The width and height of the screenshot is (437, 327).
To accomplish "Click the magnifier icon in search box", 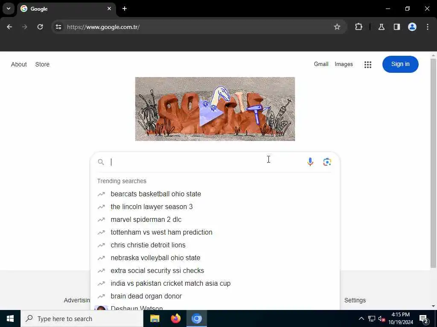I will pos(101,162).
